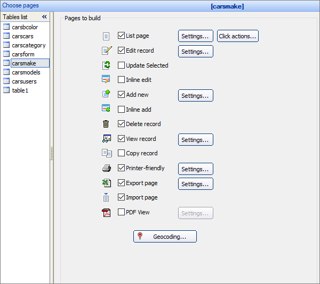Click the Inline edit icon
The height and width of the screenshot is (284, 320).
106,79
